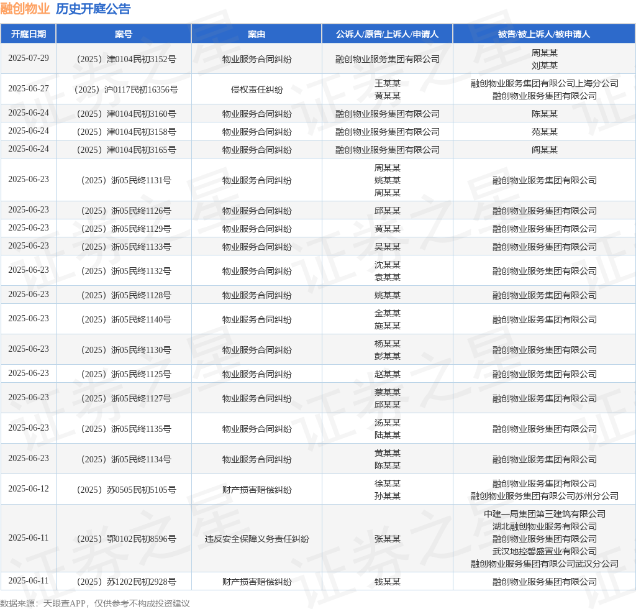Screen dimensions: 636x609
Task: Click case number （2025）鄂0102民初8596号
Action: [127, 539]
